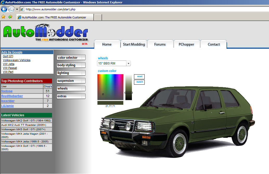Viewport: 269px width, 174px height.
Task: Click the Add to Favorites icon
Action: 10,17
